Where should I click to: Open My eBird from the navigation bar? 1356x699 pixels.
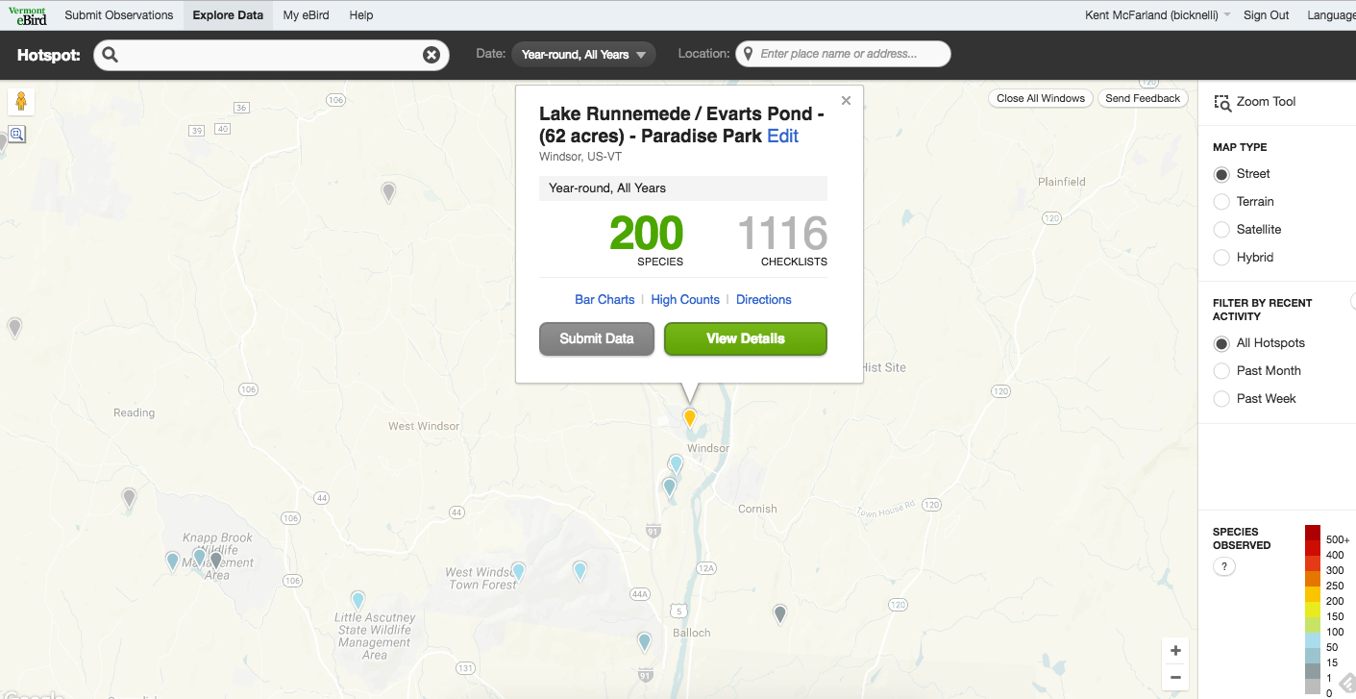pos(305,14)
